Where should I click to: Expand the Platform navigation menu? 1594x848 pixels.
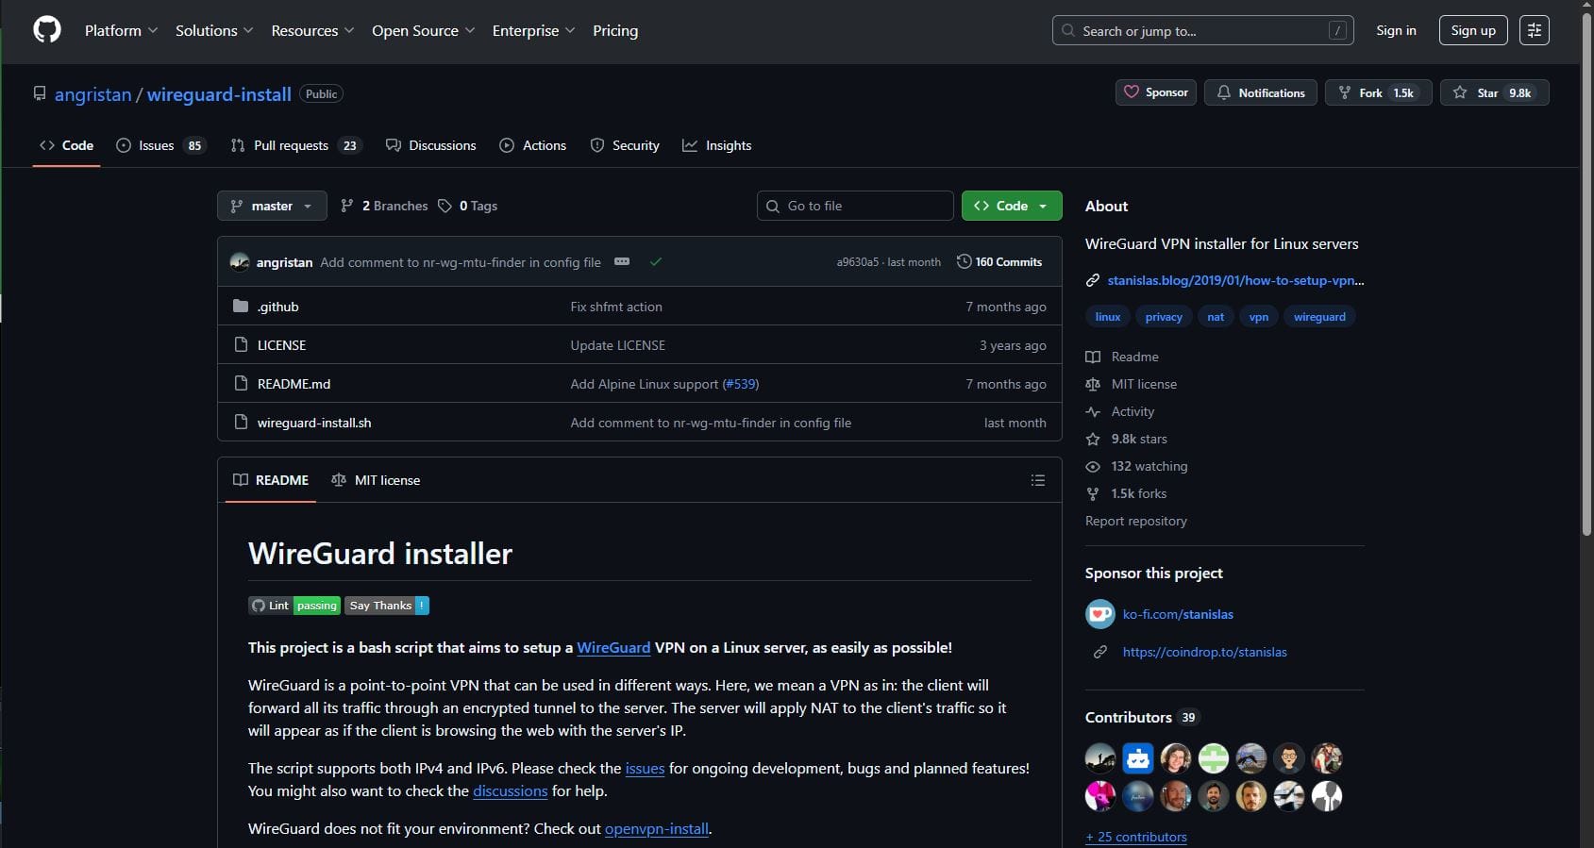(121, 30)
